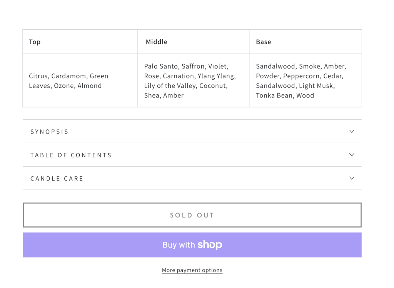Select the Base column header cell

[x=264, y=42]
